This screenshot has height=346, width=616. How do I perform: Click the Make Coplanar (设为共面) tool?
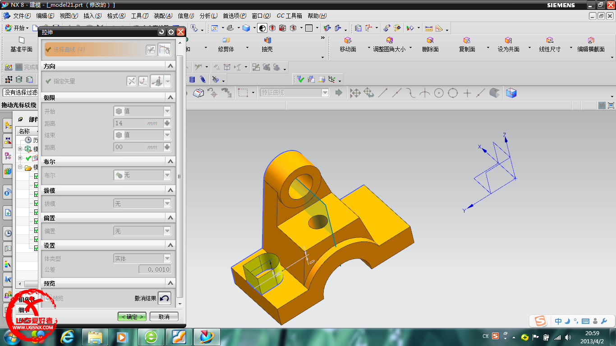tap(508, 45)
